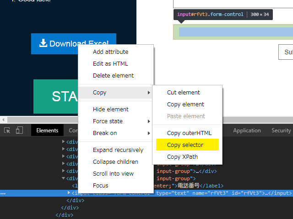Toggle the device toolbar icon
This screenshot has width=293, height=219.
[x=19, y=130]
